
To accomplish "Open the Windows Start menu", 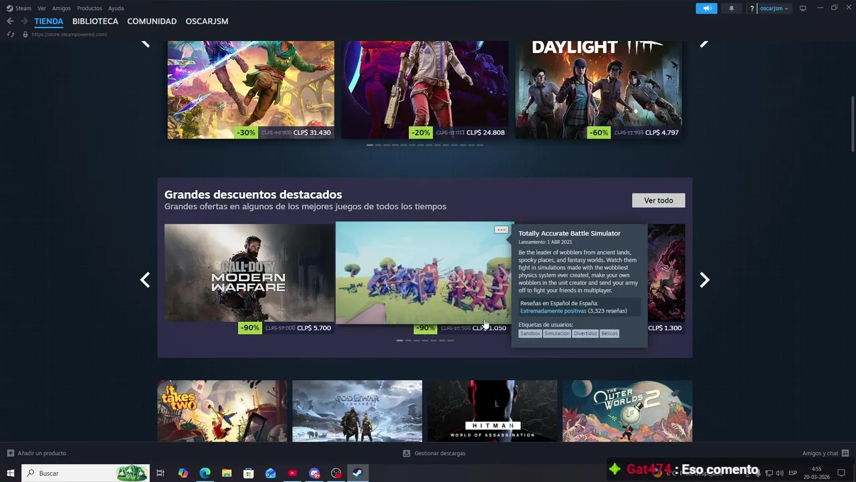I will [x=10, y=473].
